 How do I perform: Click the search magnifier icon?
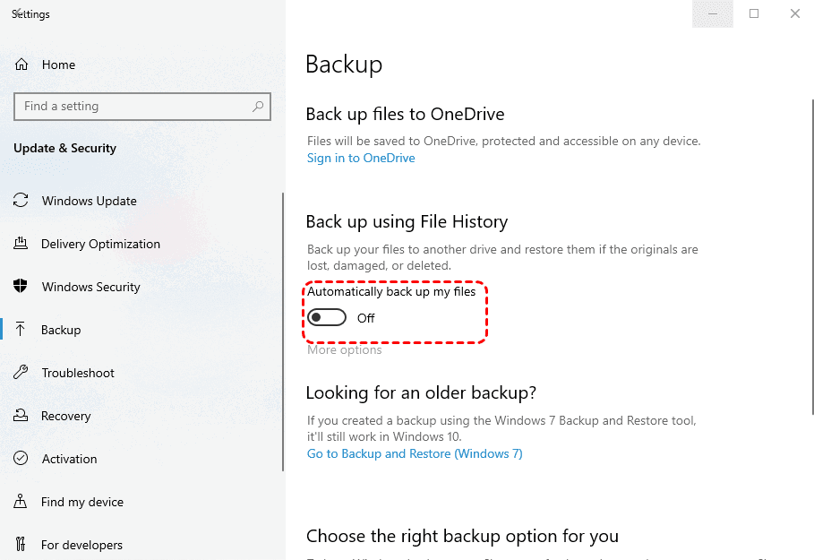(258, 107)
